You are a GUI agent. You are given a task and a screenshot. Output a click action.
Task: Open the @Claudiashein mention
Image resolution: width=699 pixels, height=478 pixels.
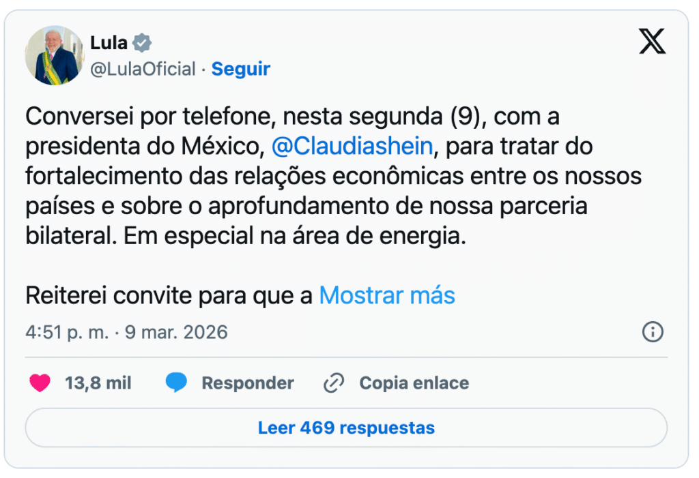click(352, 146)
